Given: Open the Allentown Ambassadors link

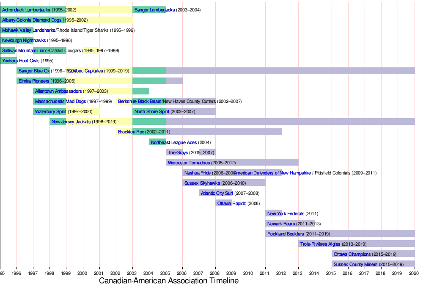Looking at the screenshot, I should 58,91.
